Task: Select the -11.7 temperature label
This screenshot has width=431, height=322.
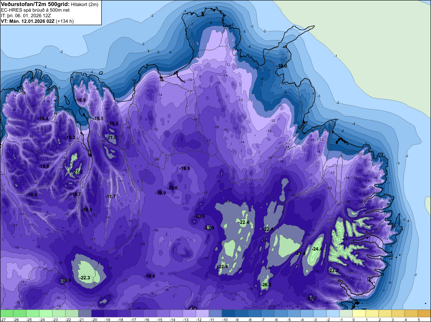Action: (x=110, y=196)
